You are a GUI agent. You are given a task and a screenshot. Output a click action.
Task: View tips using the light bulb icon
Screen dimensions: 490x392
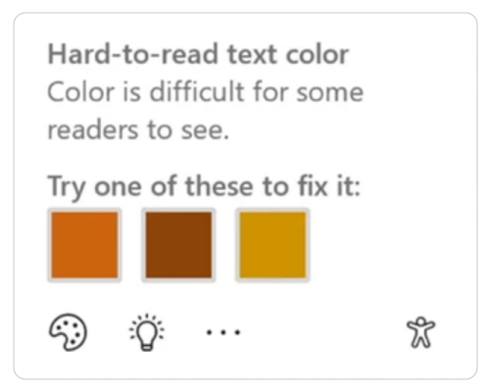click(x=147, y=332)
